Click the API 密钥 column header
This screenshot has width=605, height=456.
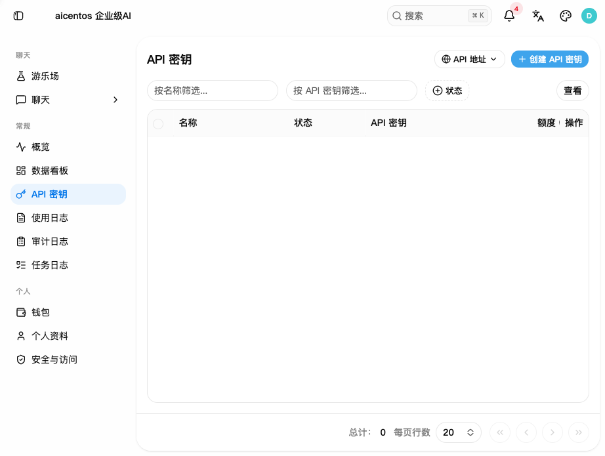tap(388, 123)
